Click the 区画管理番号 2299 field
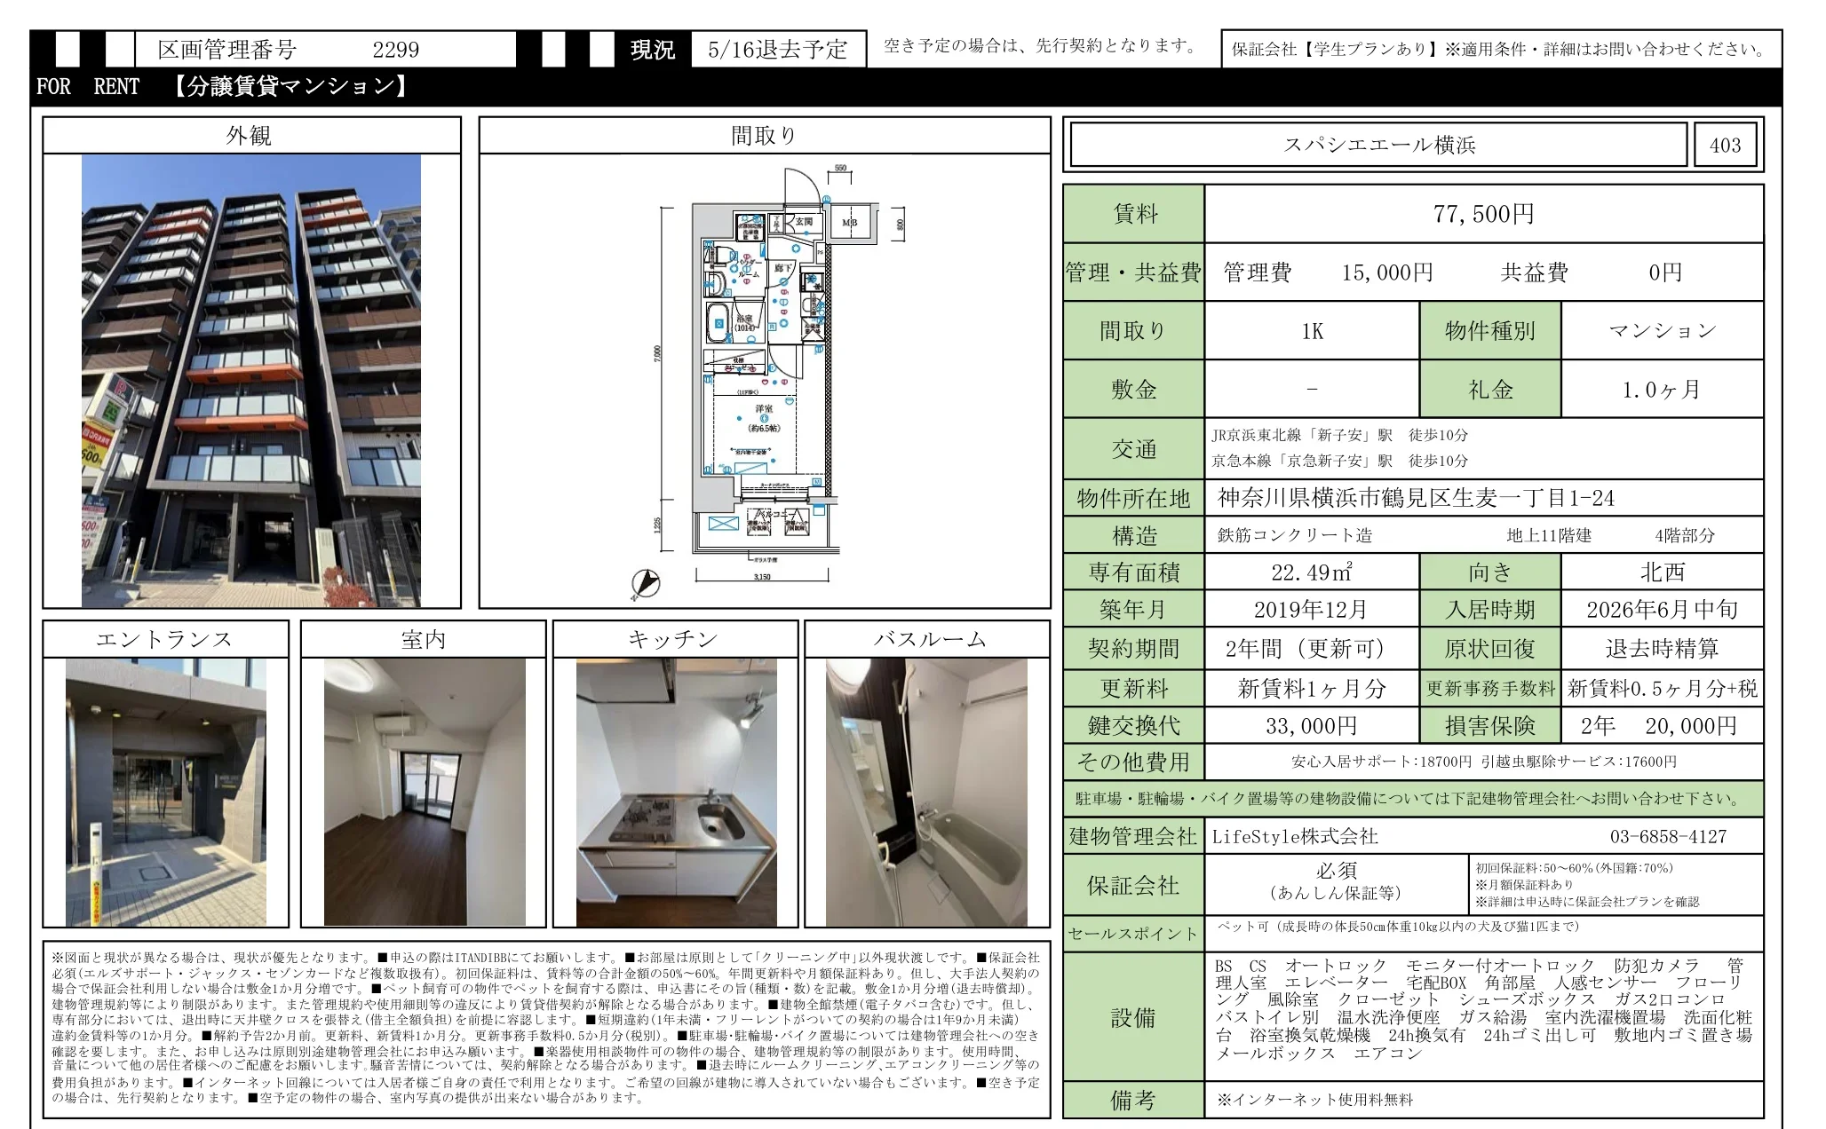Image resolution: width=1826 pixels, height=1129 pixels. (x=325, y=50)
